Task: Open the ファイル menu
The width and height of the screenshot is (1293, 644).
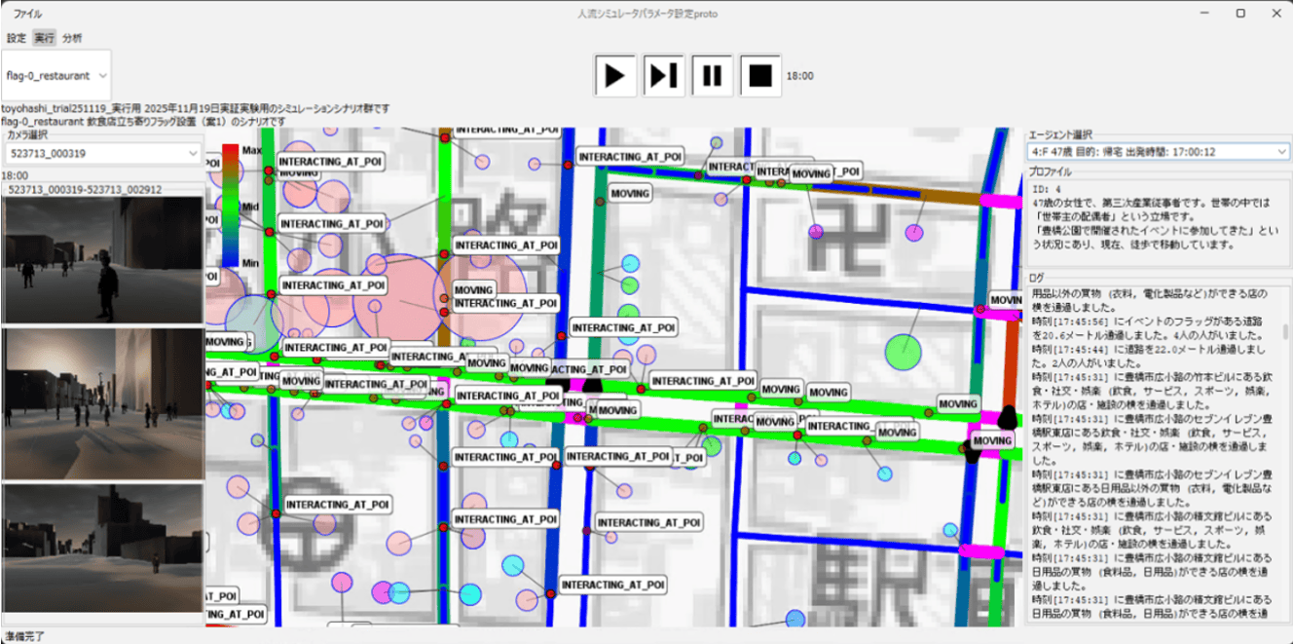Action: coord(27,14)
